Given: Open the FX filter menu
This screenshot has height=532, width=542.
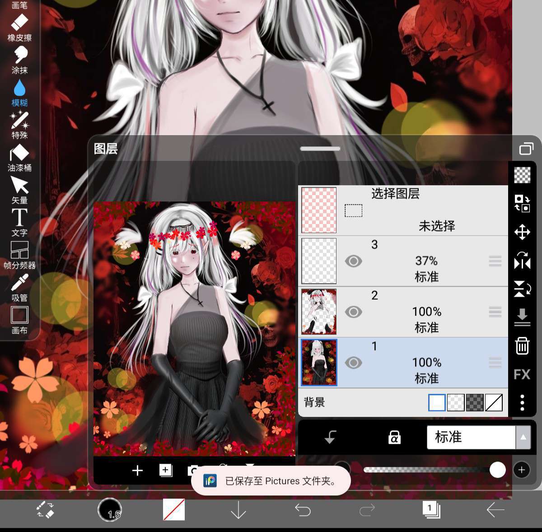Looking at the screenshot, I should (x=522, y=374).
